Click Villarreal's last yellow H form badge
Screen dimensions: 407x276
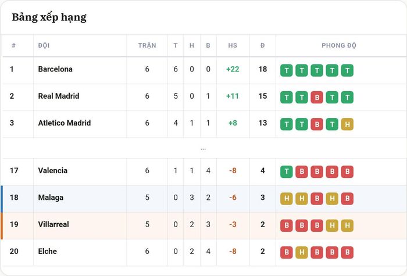pos(347,225)
